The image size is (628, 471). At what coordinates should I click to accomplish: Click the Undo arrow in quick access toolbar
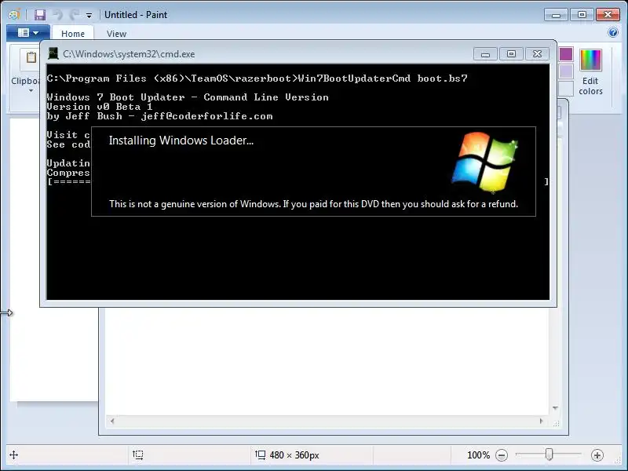[57, 15]
